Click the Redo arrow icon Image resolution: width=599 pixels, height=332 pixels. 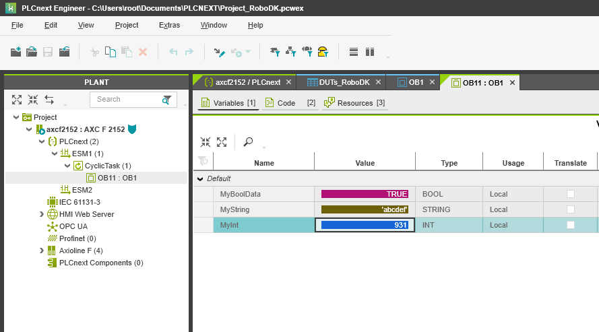pos(189,52)
